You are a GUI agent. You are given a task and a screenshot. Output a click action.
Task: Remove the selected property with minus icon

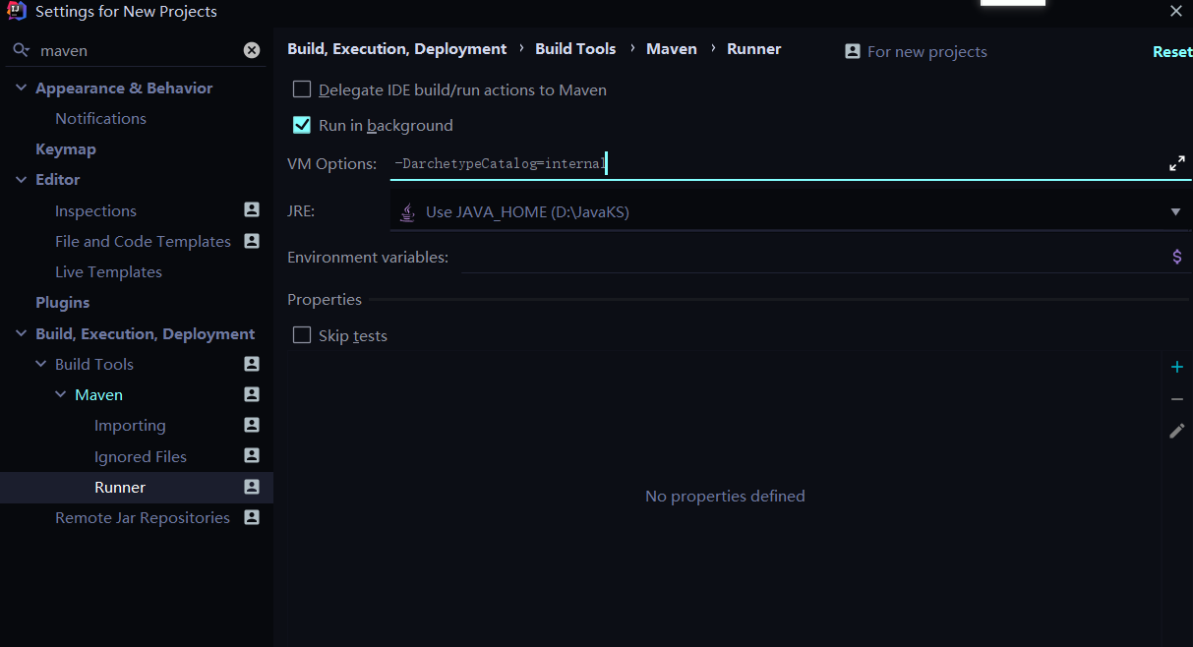[x=1177, y=399]
